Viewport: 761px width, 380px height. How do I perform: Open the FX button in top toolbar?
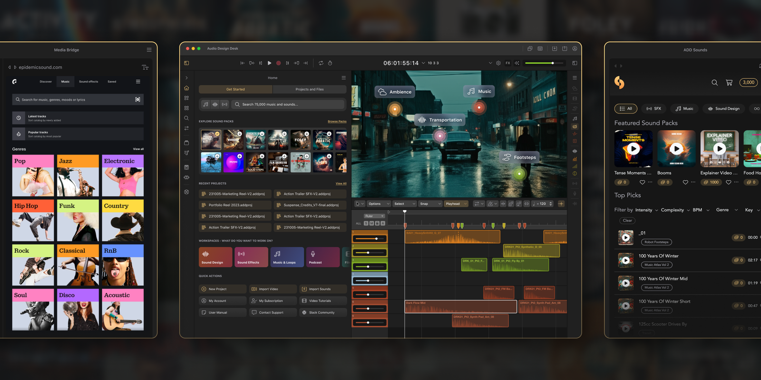pos(508,63)
